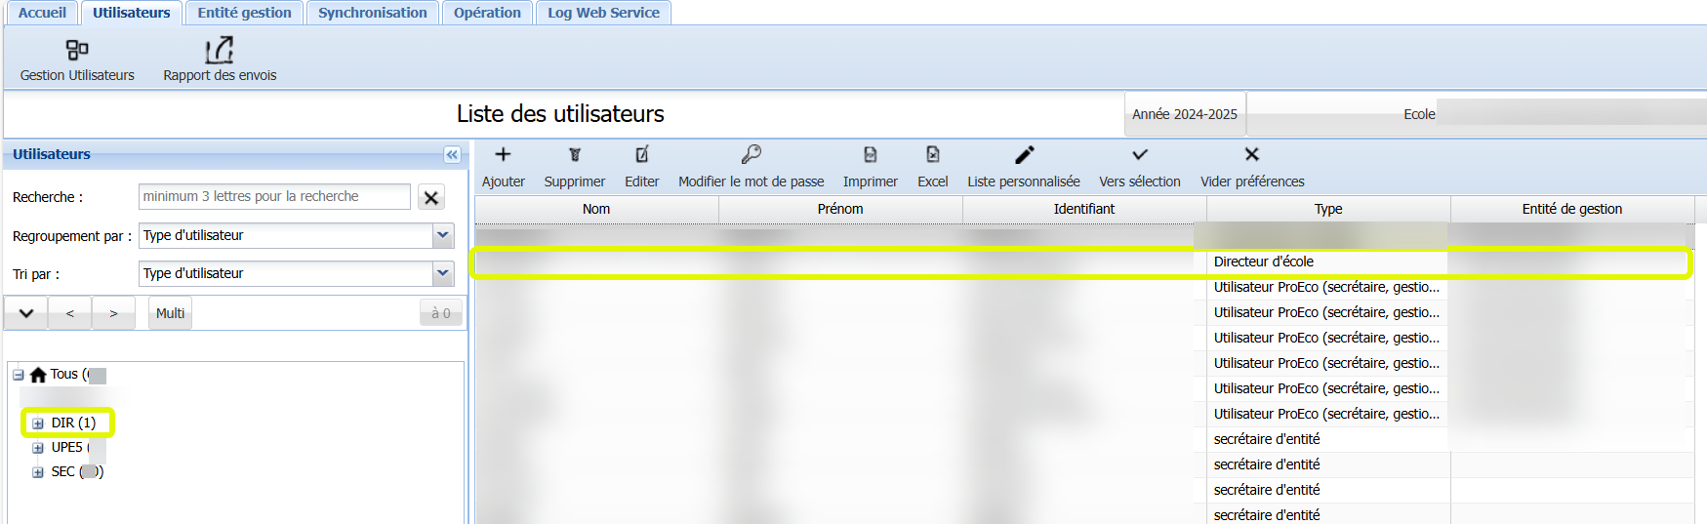Switch to the Entité gestion tab
Screen dimensions: 1707x524
[244, 13]
